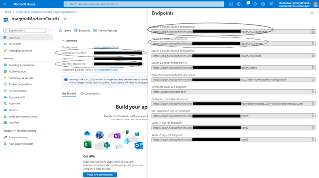Copy the WS-Federation sign-on endpoint

click(313, 116)
